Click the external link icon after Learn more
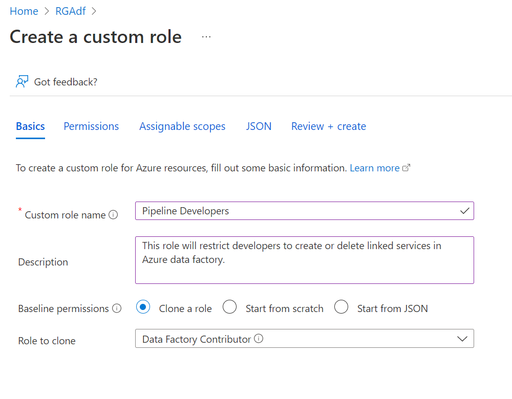Screen dimensions: 512x399 pos(407,168)
